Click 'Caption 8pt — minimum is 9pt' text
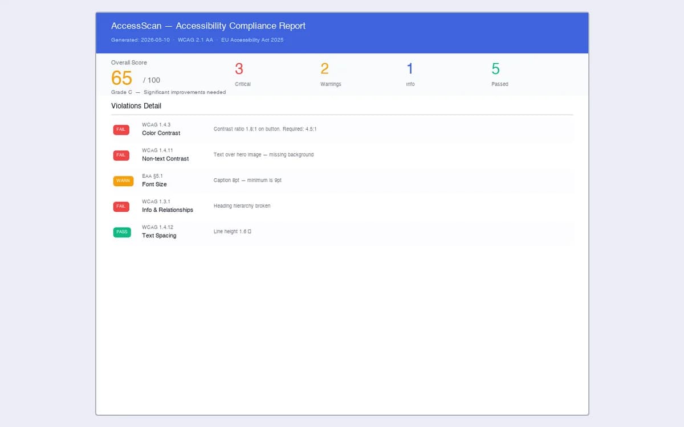 pyautogui.click(x=247, y=180)
